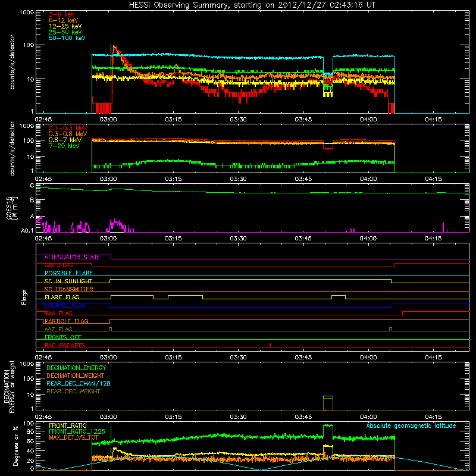Screen dimensions: 476x476
Task: Click the 80 tick on the bottom panel
Action: click(30, 431)
